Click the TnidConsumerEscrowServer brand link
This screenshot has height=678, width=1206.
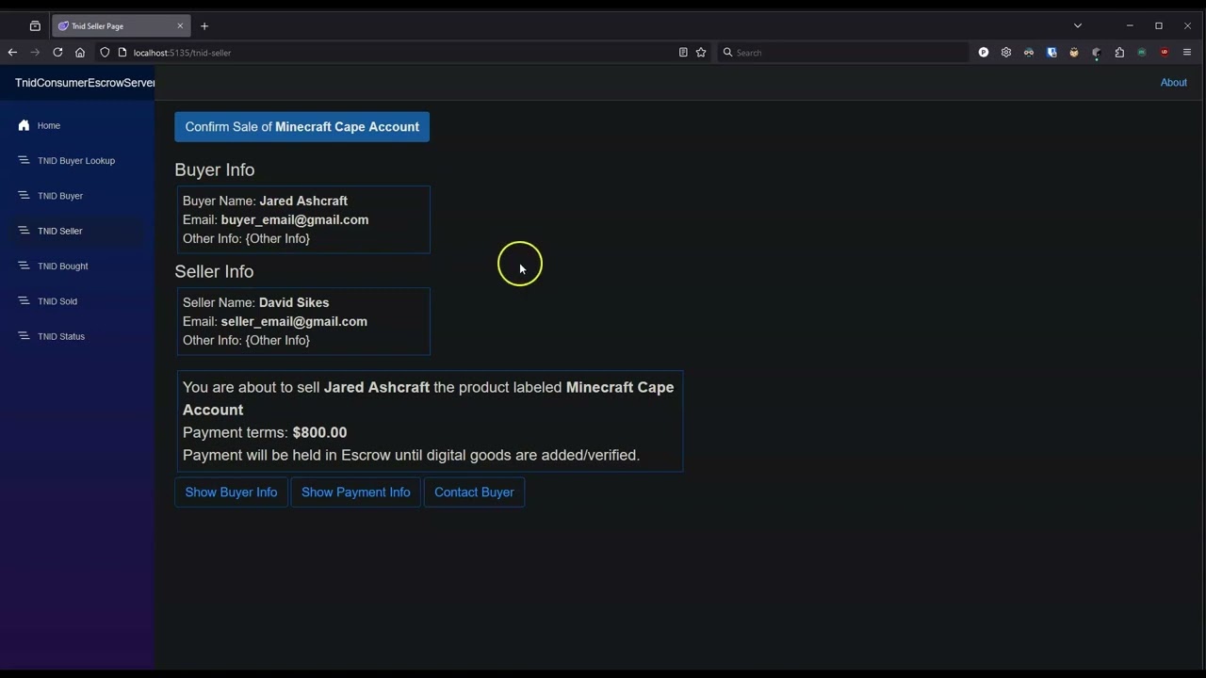[x=85, y=83]
